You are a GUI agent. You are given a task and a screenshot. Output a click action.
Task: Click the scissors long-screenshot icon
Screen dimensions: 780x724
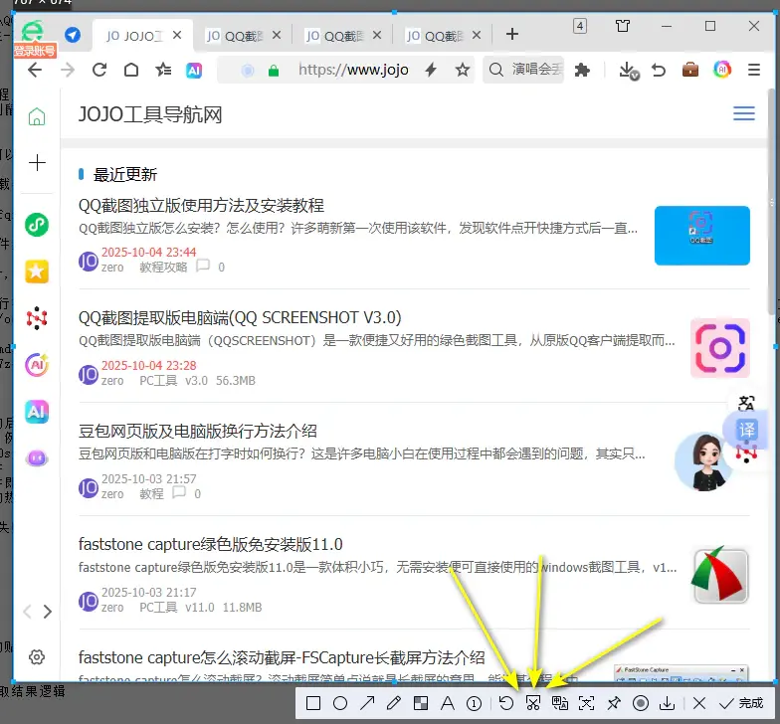533,703
